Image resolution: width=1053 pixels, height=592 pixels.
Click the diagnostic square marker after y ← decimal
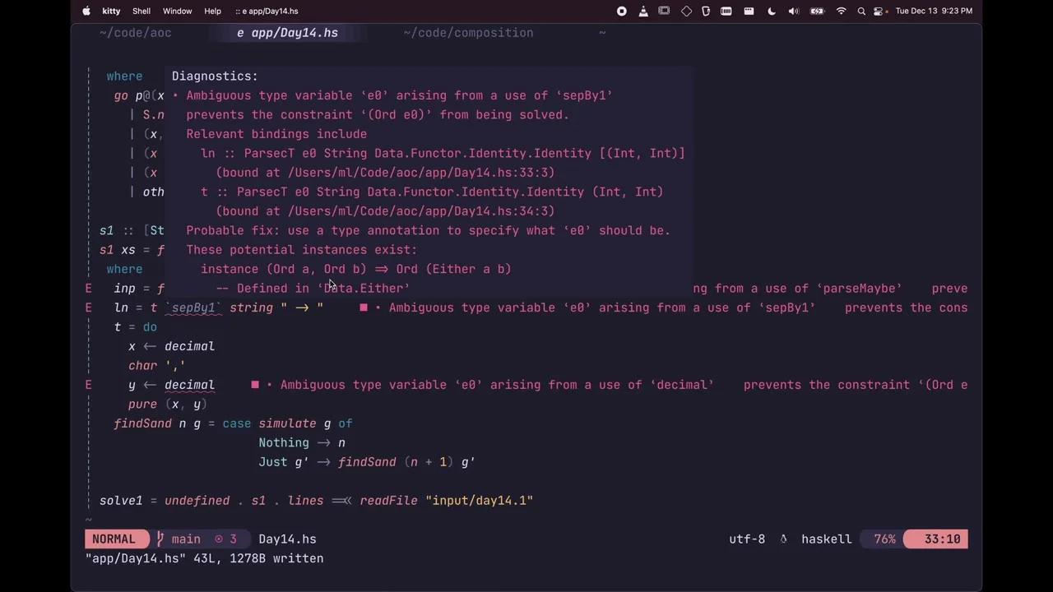[255, 385]
